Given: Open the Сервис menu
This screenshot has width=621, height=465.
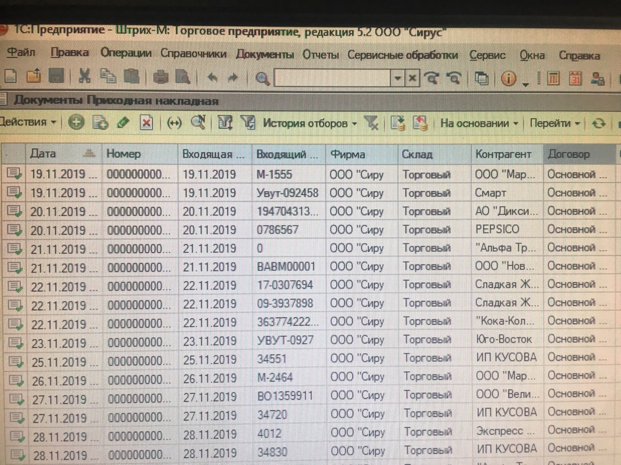Looking at the screenshot, I should [487, 56].
